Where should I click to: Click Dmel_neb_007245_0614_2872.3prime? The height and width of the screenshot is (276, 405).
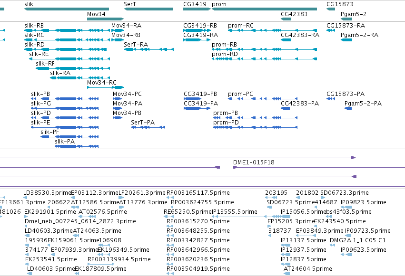tap(27, 226)
